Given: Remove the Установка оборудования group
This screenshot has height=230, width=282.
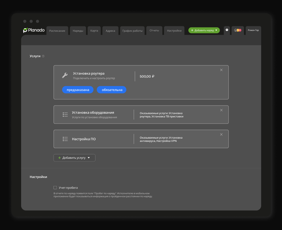Looking at the screenshot, I should point(221,110).
